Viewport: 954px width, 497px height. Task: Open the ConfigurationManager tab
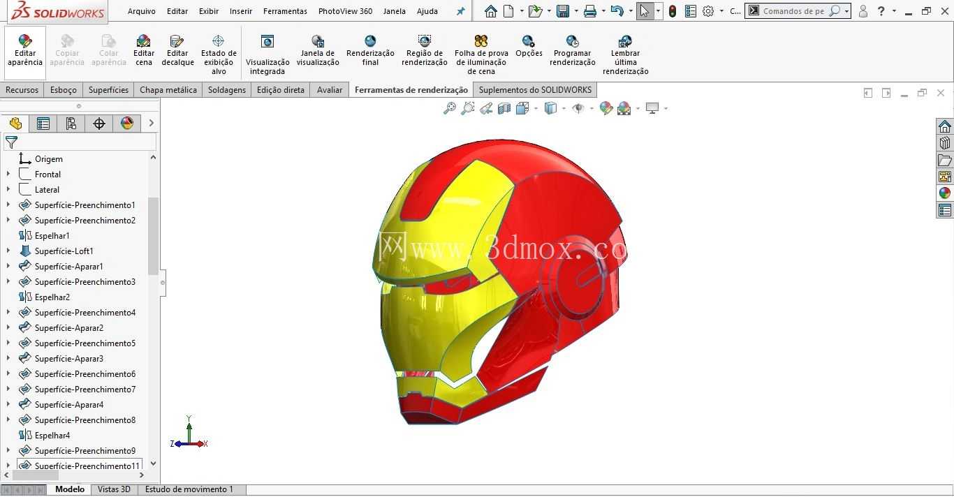click(x=71, y=124)
